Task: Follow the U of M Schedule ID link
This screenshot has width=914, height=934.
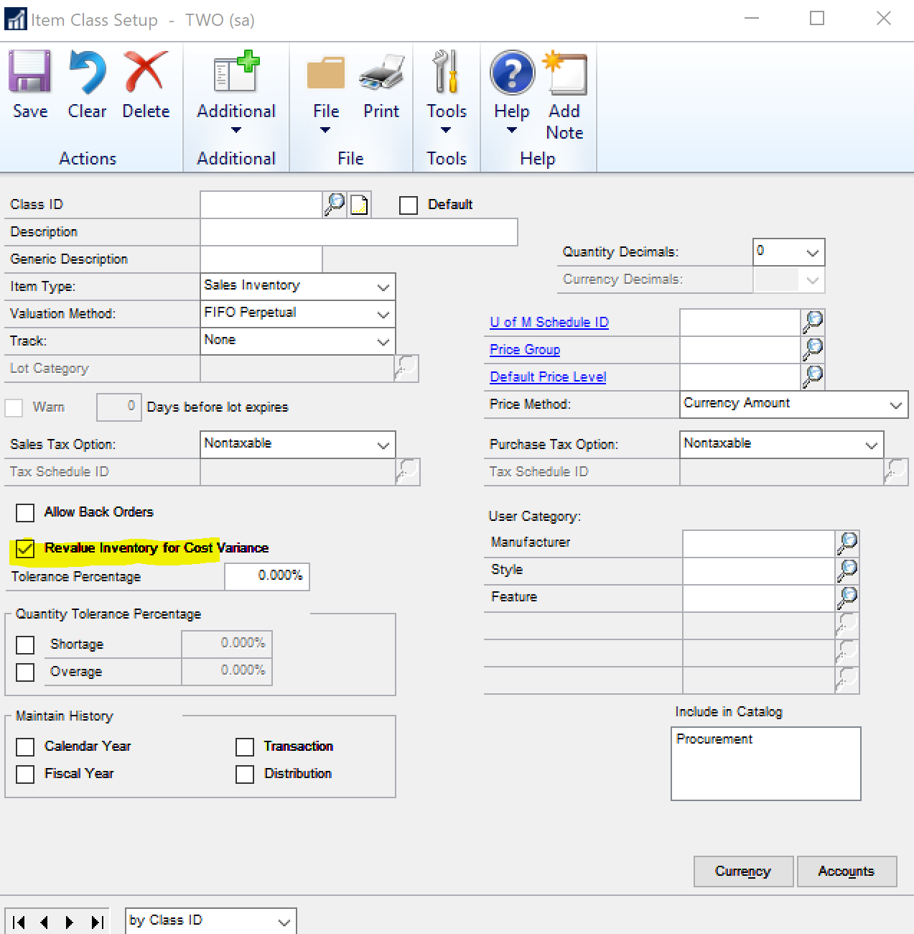Action: click(549, 323)
